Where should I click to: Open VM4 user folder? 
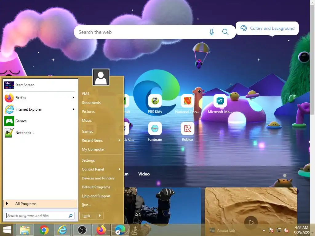click(86, 94)
